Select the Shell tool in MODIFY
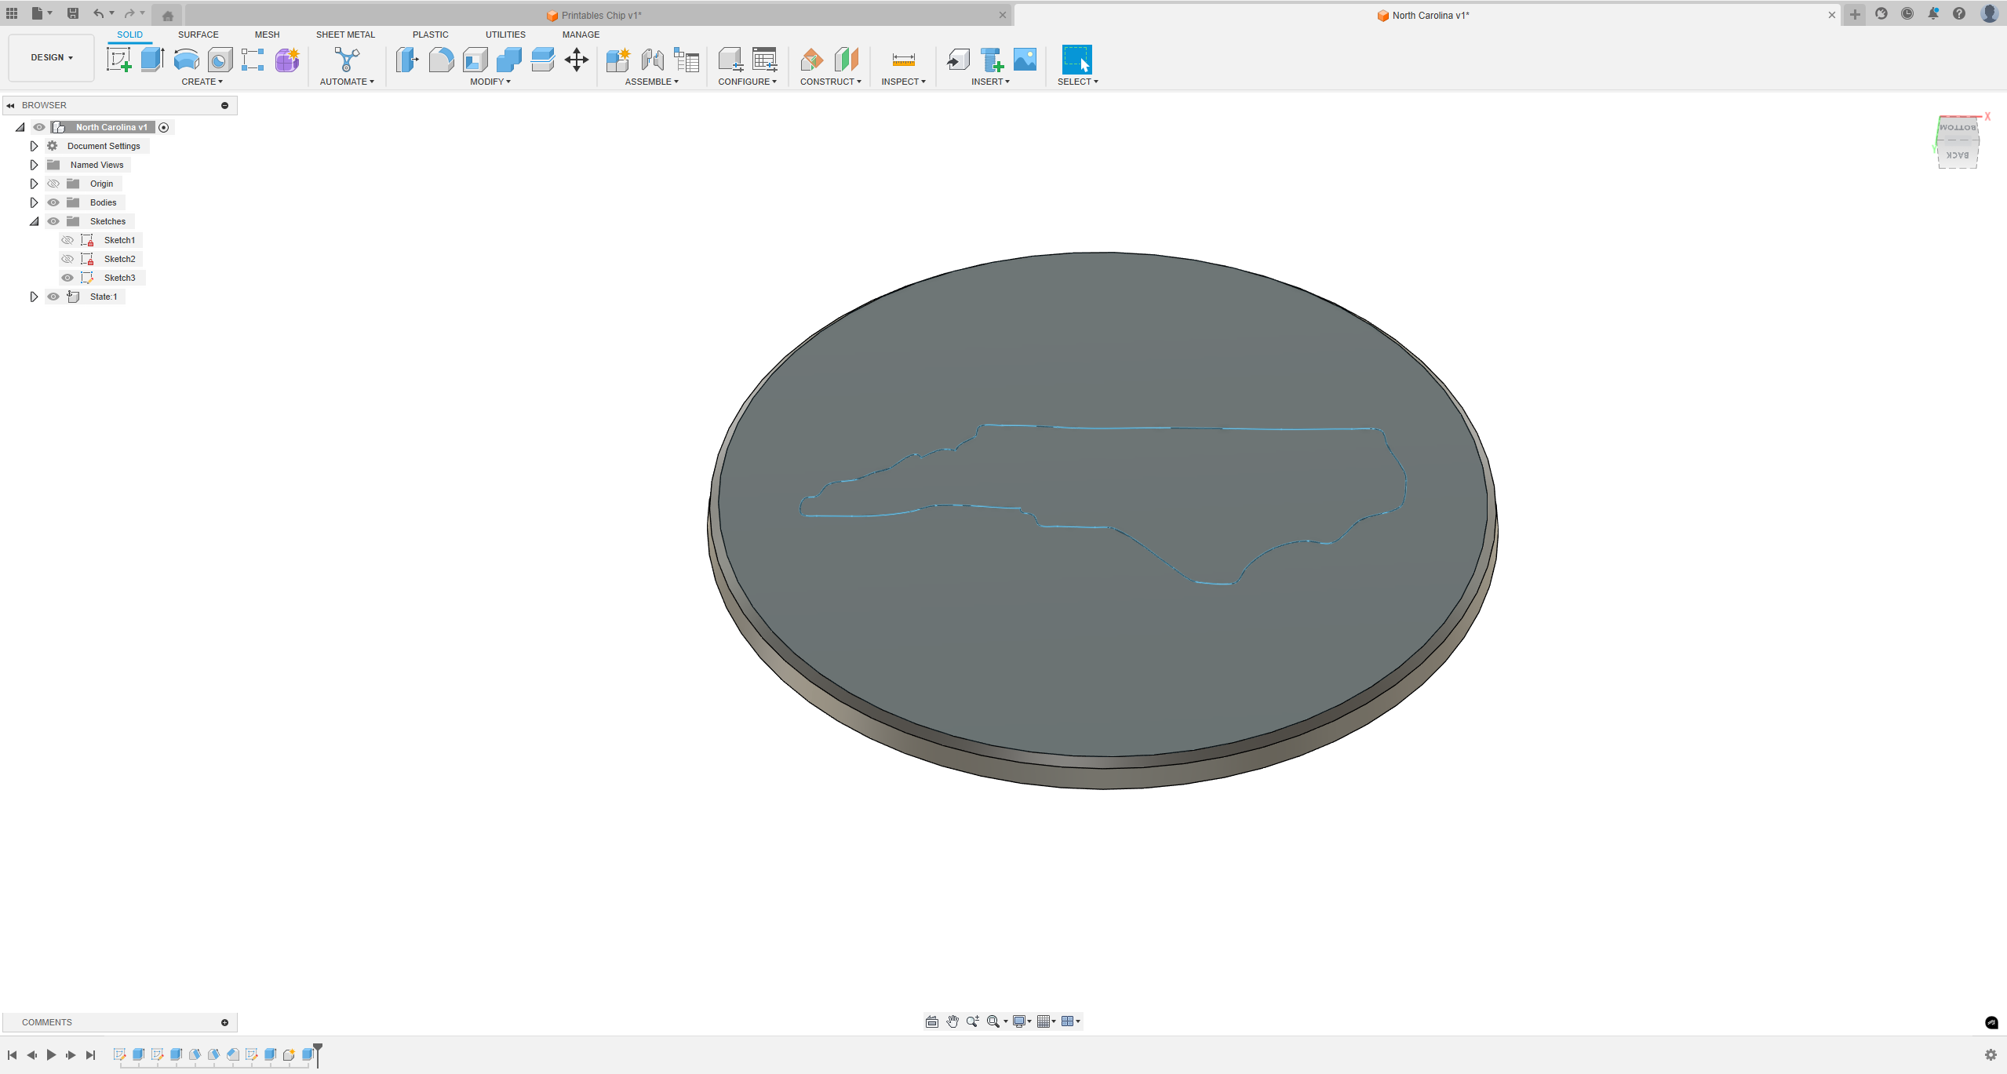Screen dimensions: 2007x1074 475,58
